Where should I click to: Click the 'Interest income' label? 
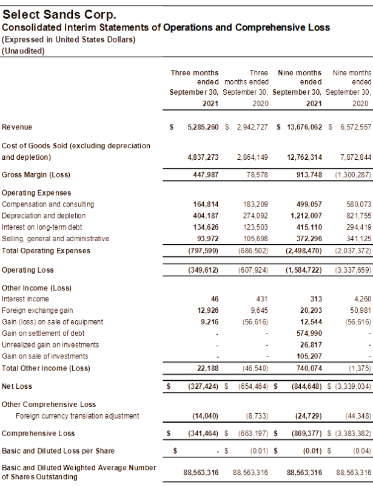point(25,299)
